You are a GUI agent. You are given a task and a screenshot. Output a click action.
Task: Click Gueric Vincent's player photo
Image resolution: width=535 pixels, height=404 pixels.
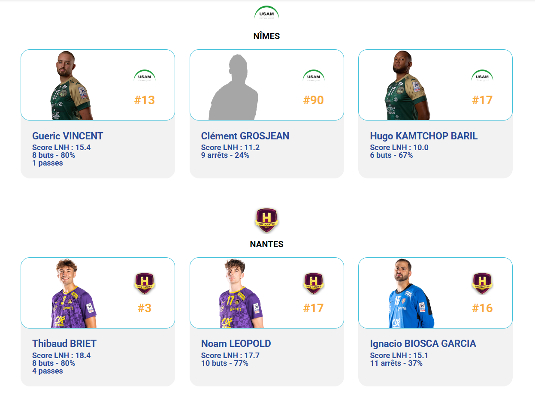(x=71, y=88)
